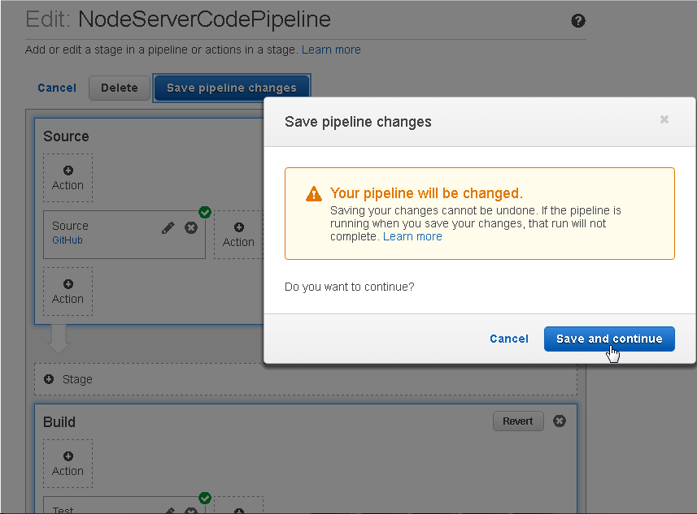Click Save and continue button
Viewport: 697px width, 514px height.
(609, 339)
